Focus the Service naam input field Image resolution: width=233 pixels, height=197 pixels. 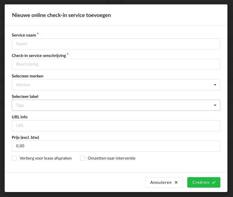[116, 44]
